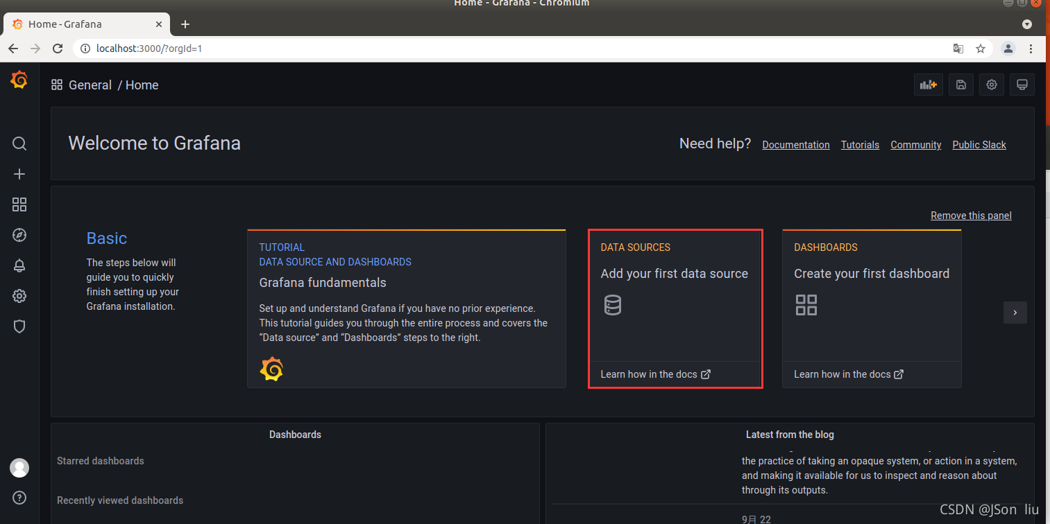Open the Server Admin shield icon
Screen dimensions: 1050x524
pyautogui.click(x=19, y=326)
